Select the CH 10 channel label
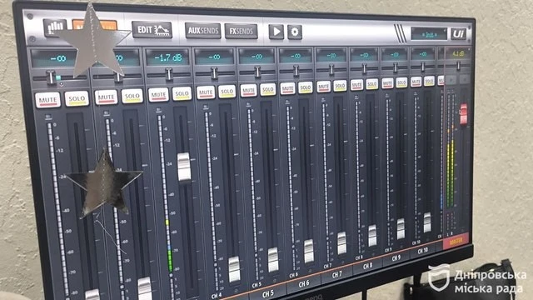The width and height of the screenshot is (533, 300). coord(423,251)
